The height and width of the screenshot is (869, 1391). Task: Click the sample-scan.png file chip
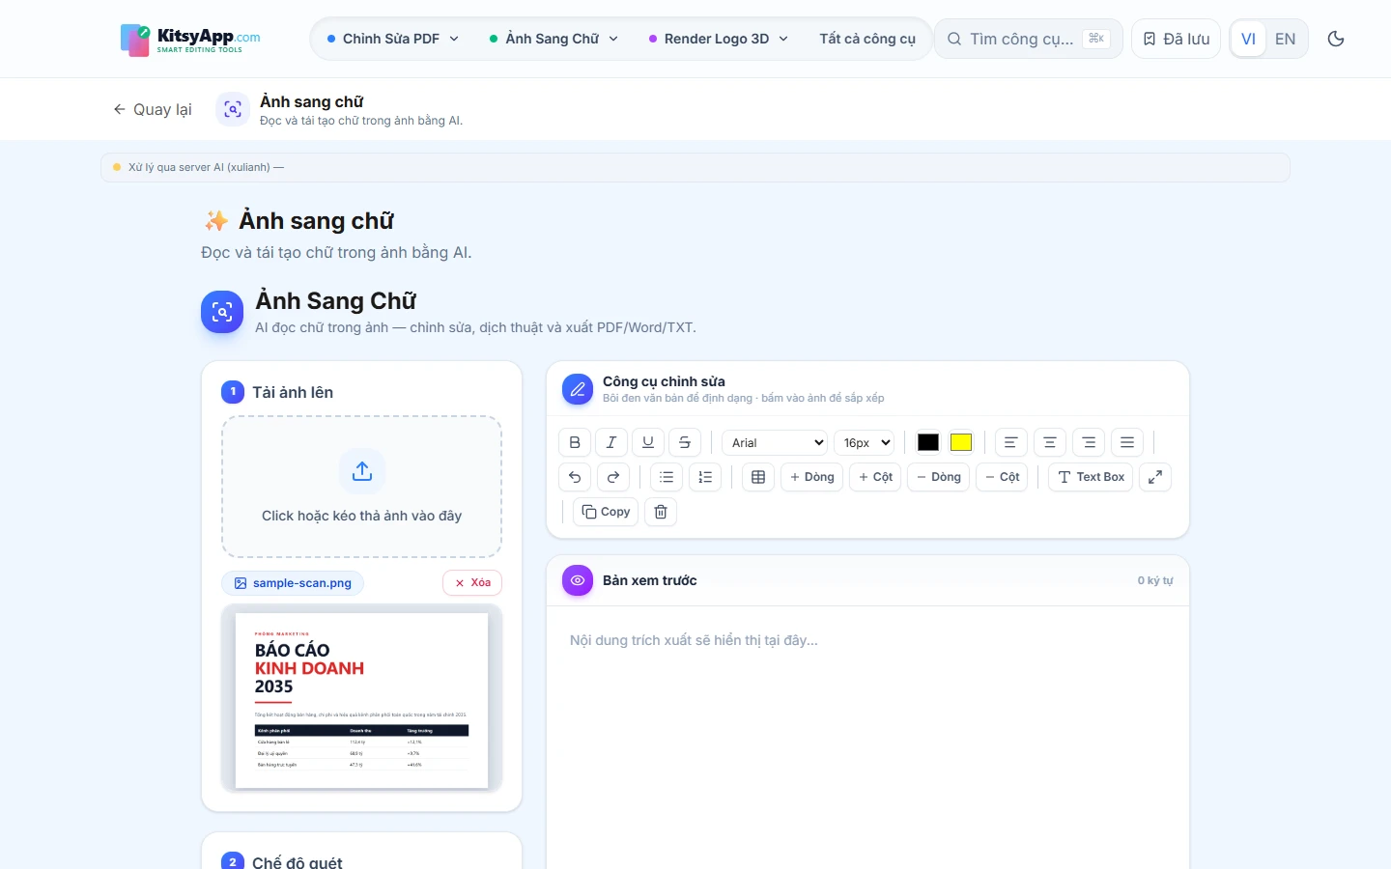(293, 582)
